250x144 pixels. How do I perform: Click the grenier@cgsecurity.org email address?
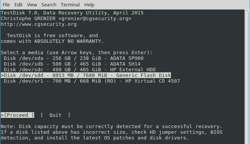click(95, 19)
